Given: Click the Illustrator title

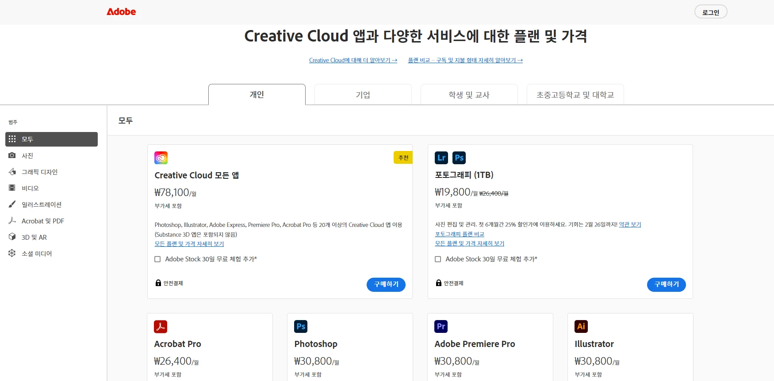Looking at the screenshot, I should (x=594, y=344).
